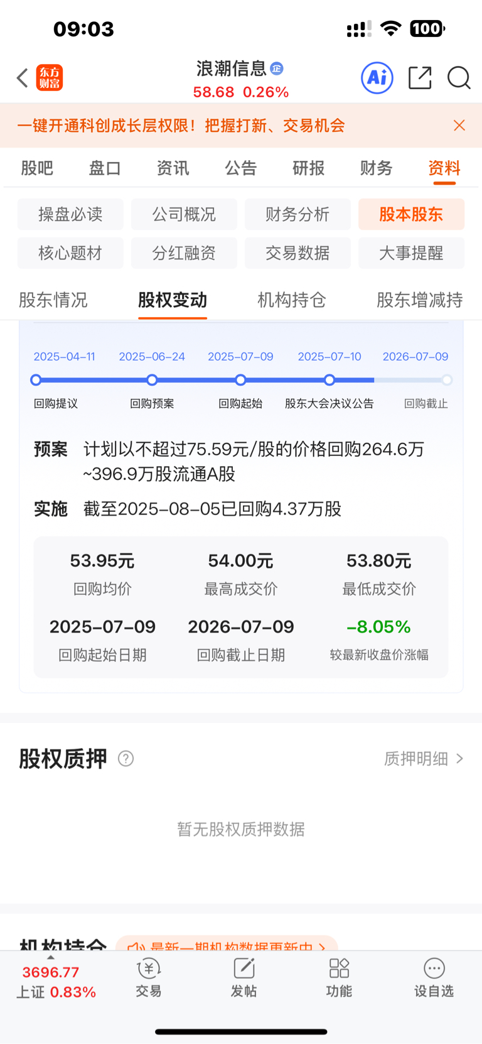
Task: Tap the battery indicator in status bar
Action: coord(427,28)
